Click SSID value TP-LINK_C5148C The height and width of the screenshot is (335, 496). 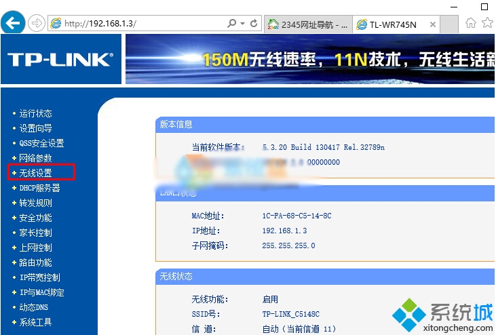coord(290,314)
